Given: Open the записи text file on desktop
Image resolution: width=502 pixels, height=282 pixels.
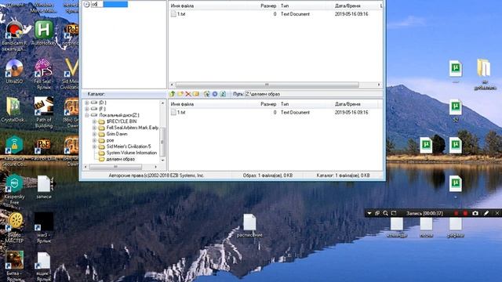Looking at the screenshot, I should [x=44, y=187].
